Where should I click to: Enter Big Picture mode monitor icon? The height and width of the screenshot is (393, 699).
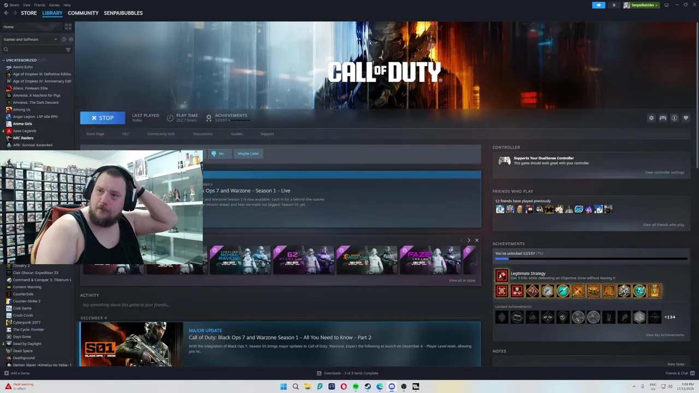coord(666,5)
